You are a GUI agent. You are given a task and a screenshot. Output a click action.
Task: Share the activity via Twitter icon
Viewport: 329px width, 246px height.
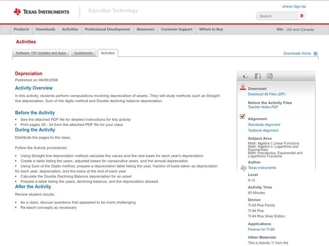pos(269,76)
